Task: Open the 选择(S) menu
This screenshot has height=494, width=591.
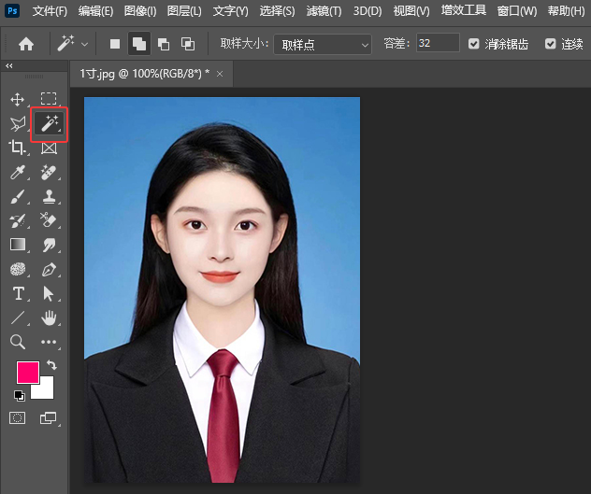Action: [277, 11]
